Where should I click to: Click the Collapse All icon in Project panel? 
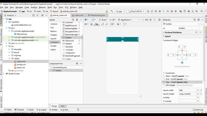[x=38, y=15]
